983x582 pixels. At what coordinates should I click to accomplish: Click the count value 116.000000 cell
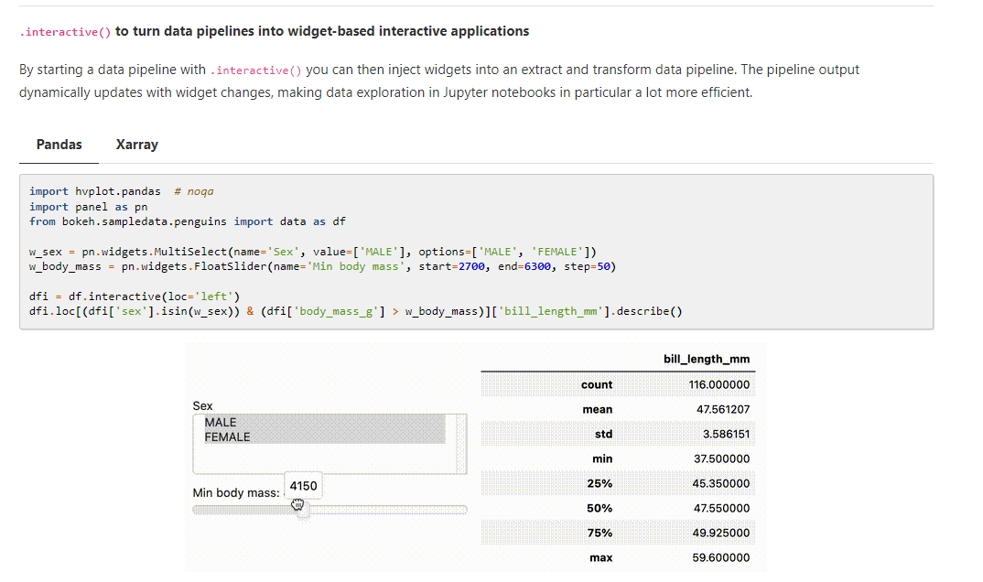(x=718, y=383)
